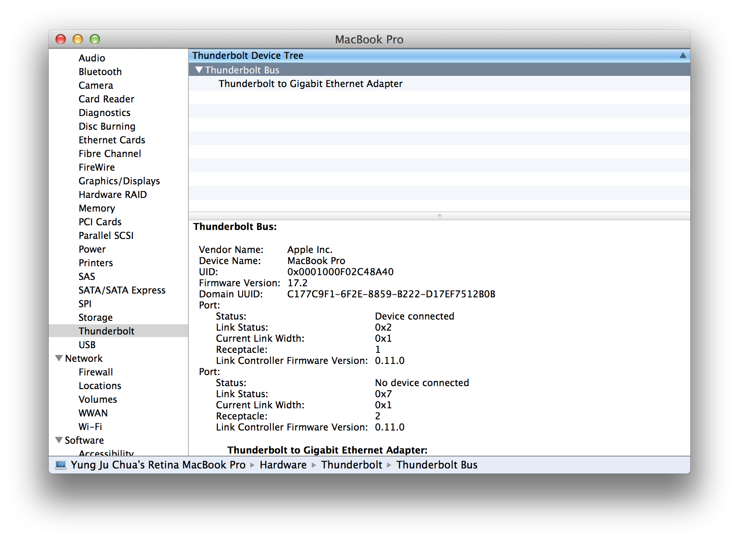Select USB in the sidebar
This screenshot has height=541, width=739.
tap(87, 345)
